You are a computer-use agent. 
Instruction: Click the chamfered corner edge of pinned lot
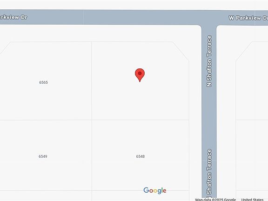click(x=181, y=51)
